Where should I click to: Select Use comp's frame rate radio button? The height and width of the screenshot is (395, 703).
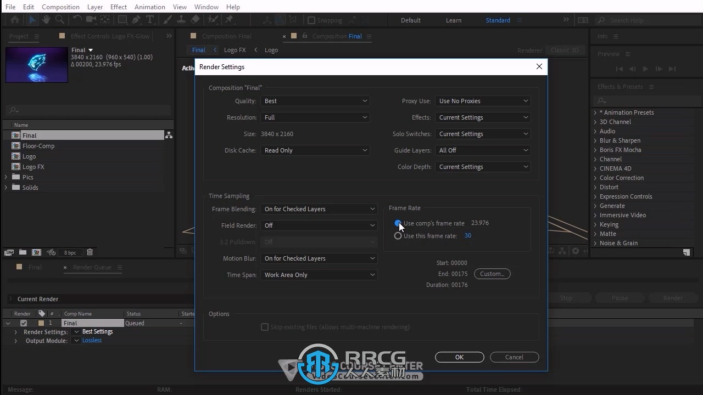[x=398, y=223]
